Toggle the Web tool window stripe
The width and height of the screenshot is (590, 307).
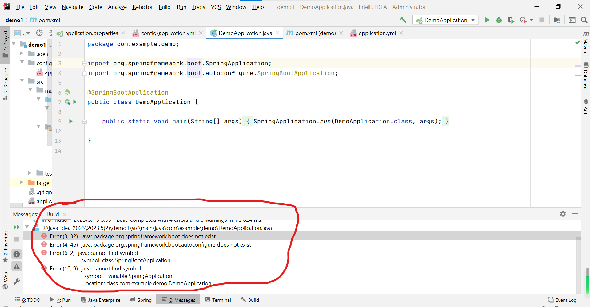(5, 280)
